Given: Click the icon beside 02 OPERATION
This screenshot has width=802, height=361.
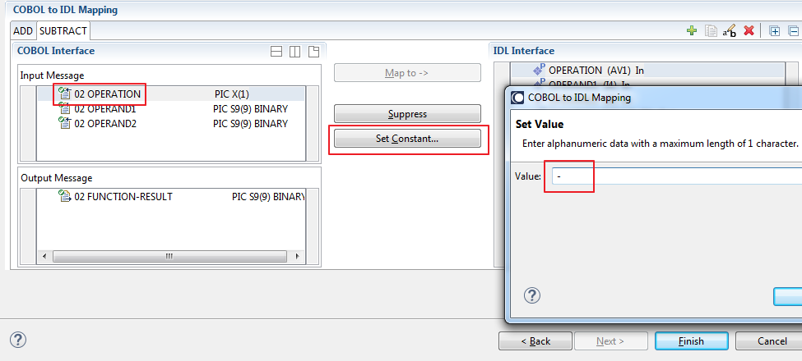Looking at the screenshot, I should [65, 94].
